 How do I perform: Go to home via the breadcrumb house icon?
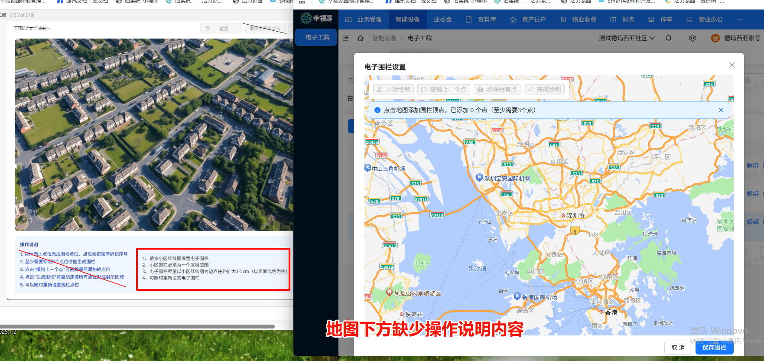(361, 38)
